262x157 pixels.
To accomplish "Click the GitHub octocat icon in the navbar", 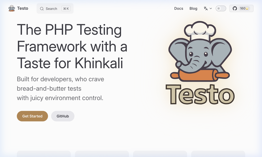I will click(235, 8).
